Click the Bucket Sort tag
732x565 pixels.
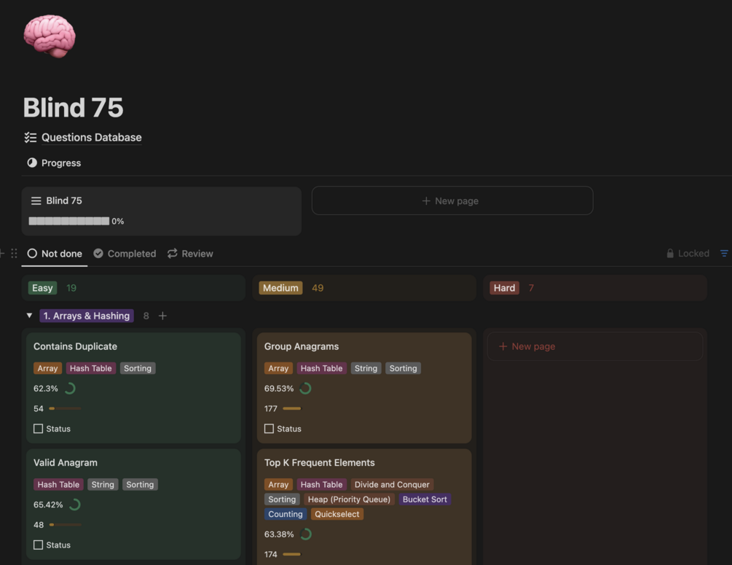click(425, 499)
